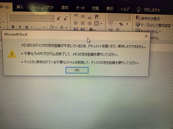The image size is (173, 129).
Task: Open テーブルとして書式設定 menu
Action: pos(154,25)
